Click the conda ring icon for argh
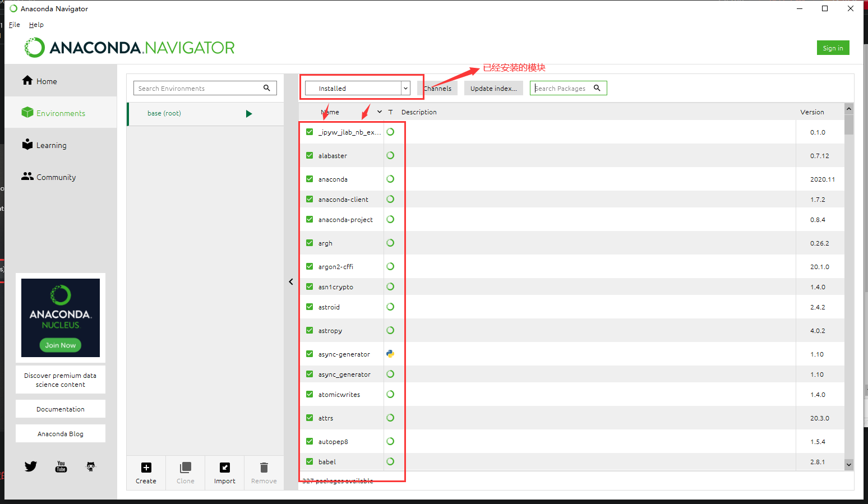This screenshot has height=504, width=868. [x=390, y=243]
